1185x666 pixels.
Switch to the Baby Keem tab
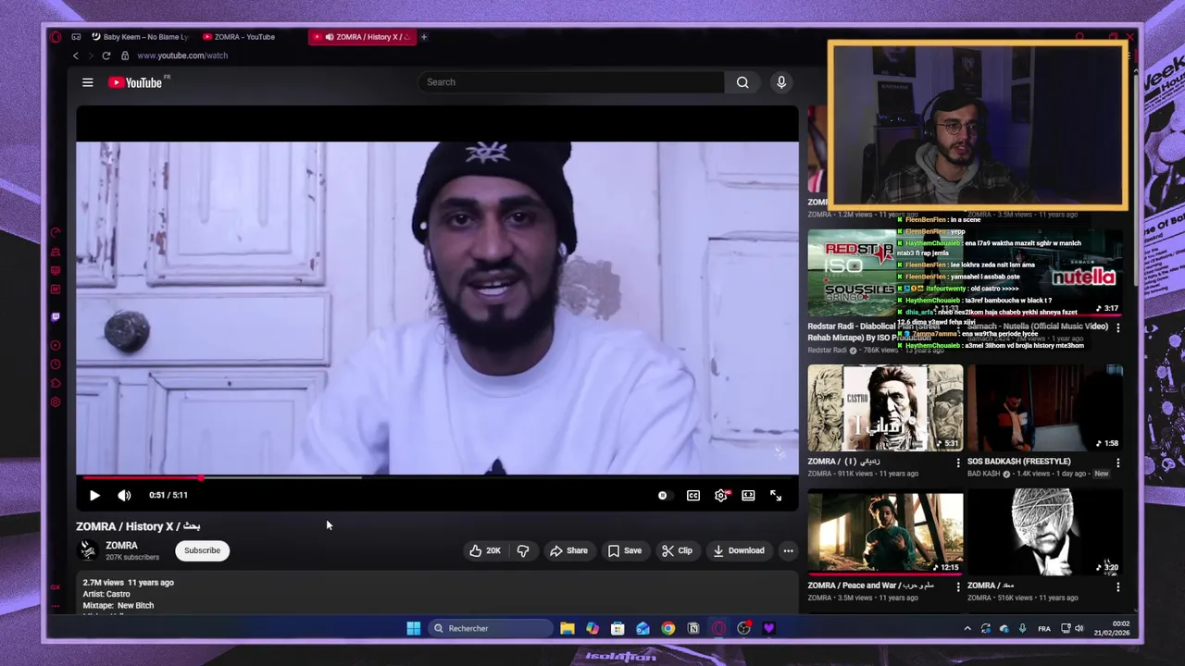click(x=142, y=37)
